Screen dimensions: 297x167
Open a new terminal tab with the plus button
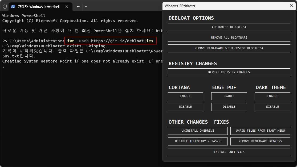[x=78, y=7]
